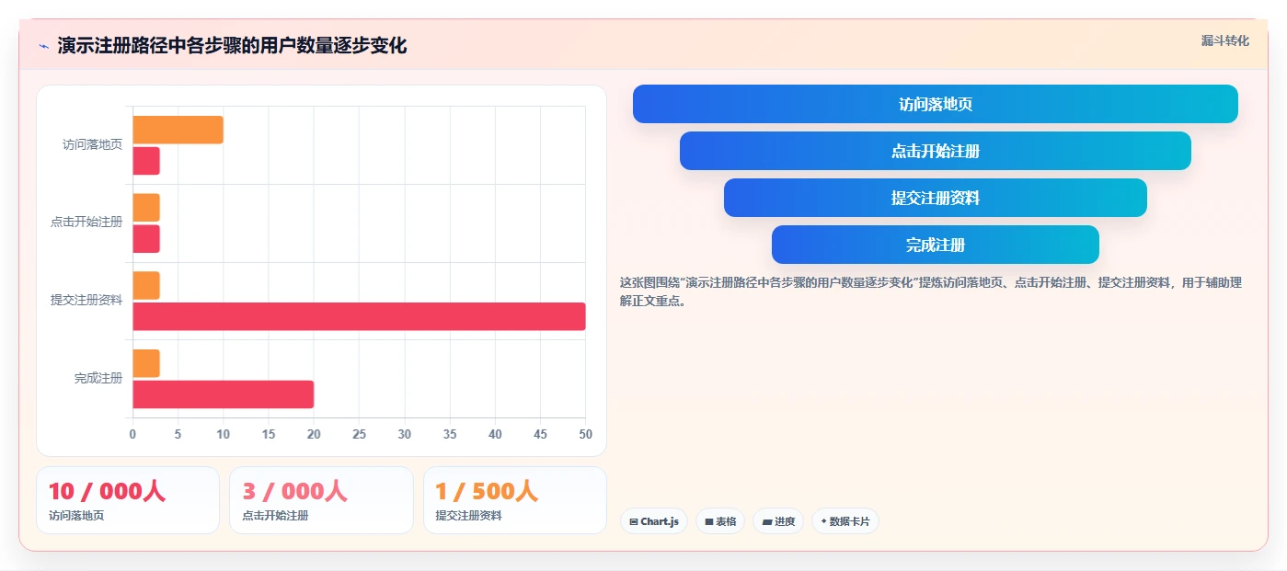Image resolution: width=1287 pixels, height=571 pixels.
Task: Select the 访问落地页 funnel step
Action: tap(936, 104)
